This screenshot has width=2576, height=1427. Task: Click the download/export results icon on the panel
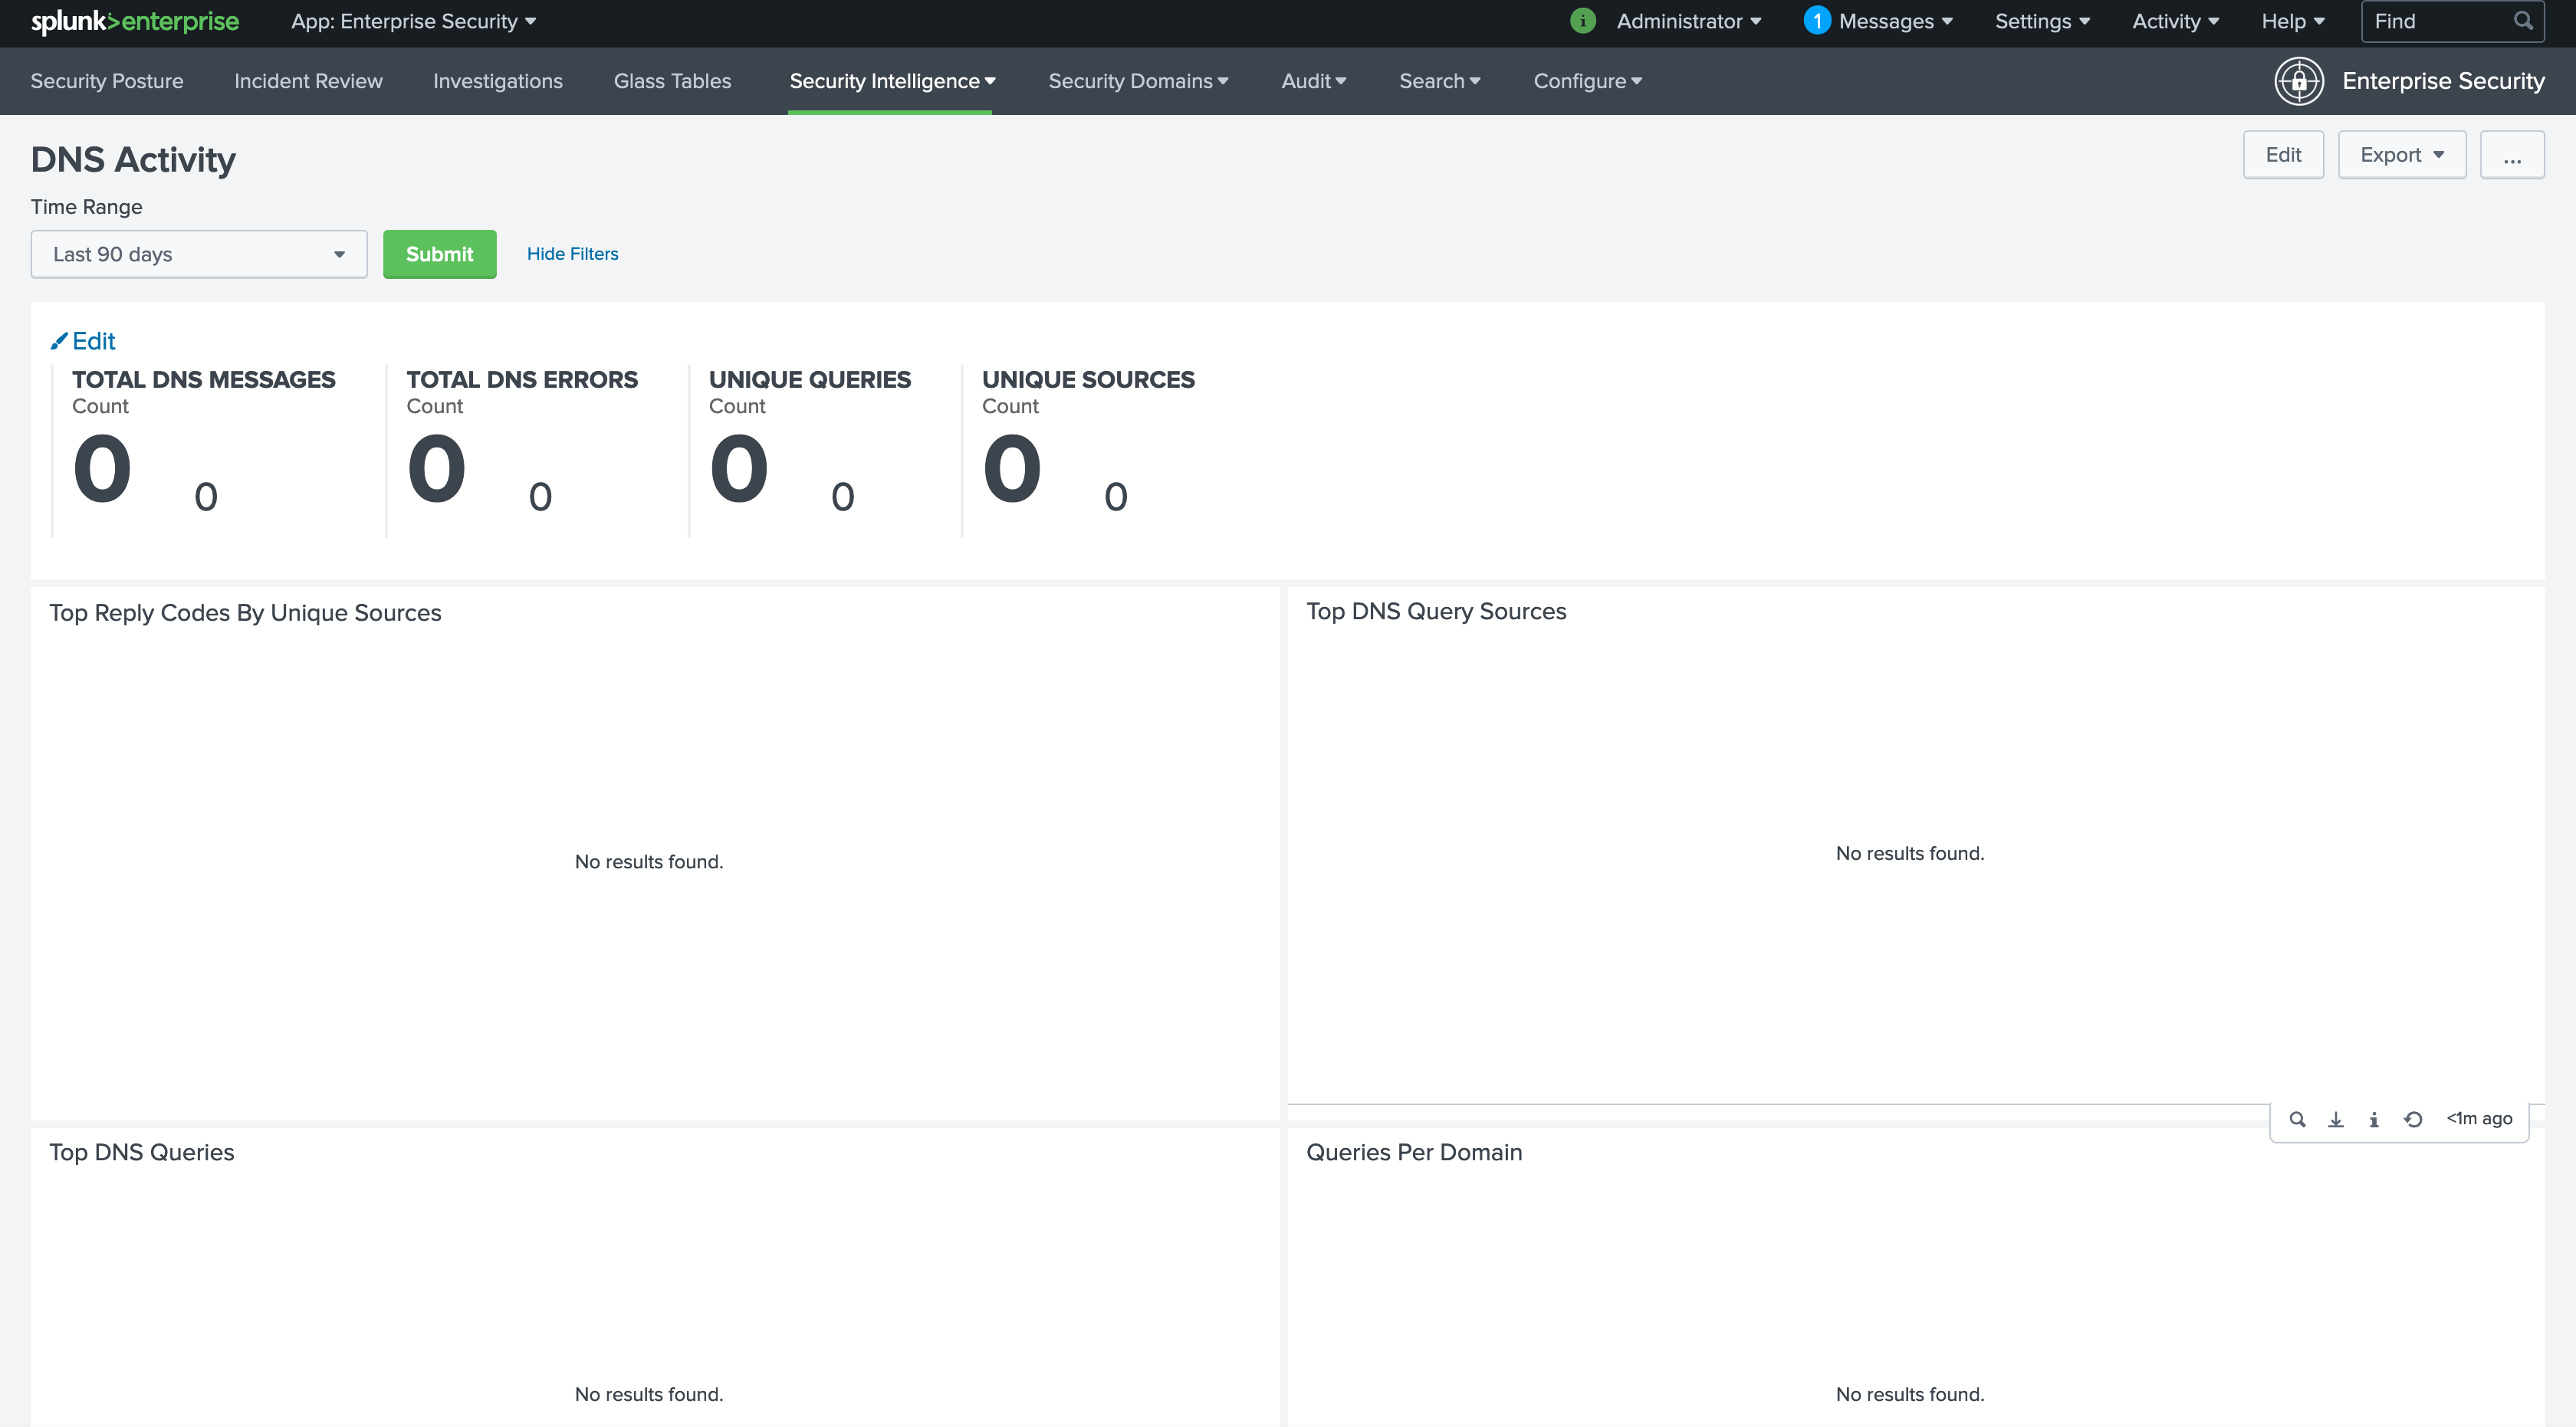[x=2336, y=1119]
